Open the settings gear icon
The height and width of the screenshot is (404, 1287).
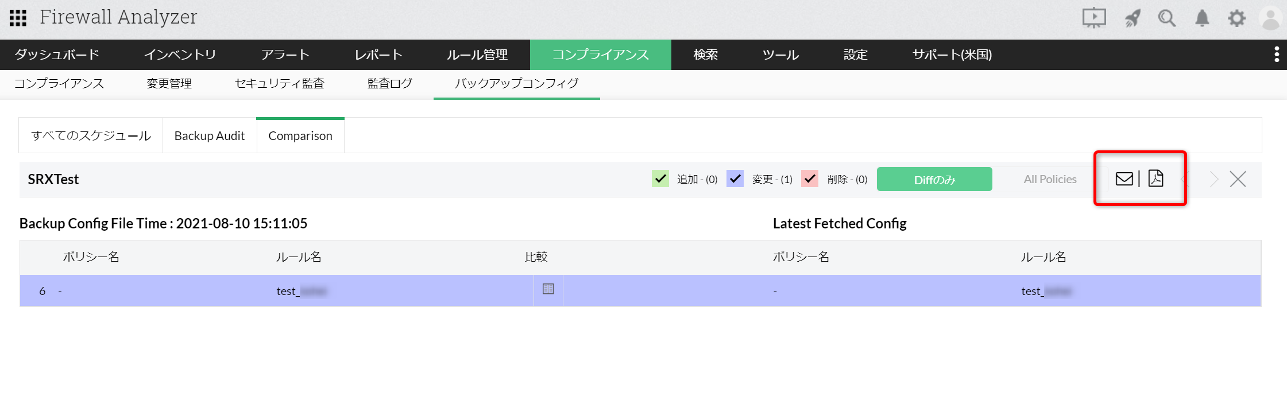(x=1236, y=18)
